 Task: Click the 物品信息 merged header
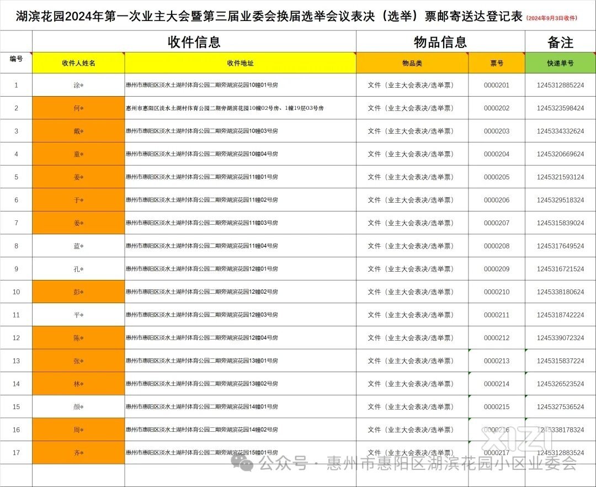(440, 42)
